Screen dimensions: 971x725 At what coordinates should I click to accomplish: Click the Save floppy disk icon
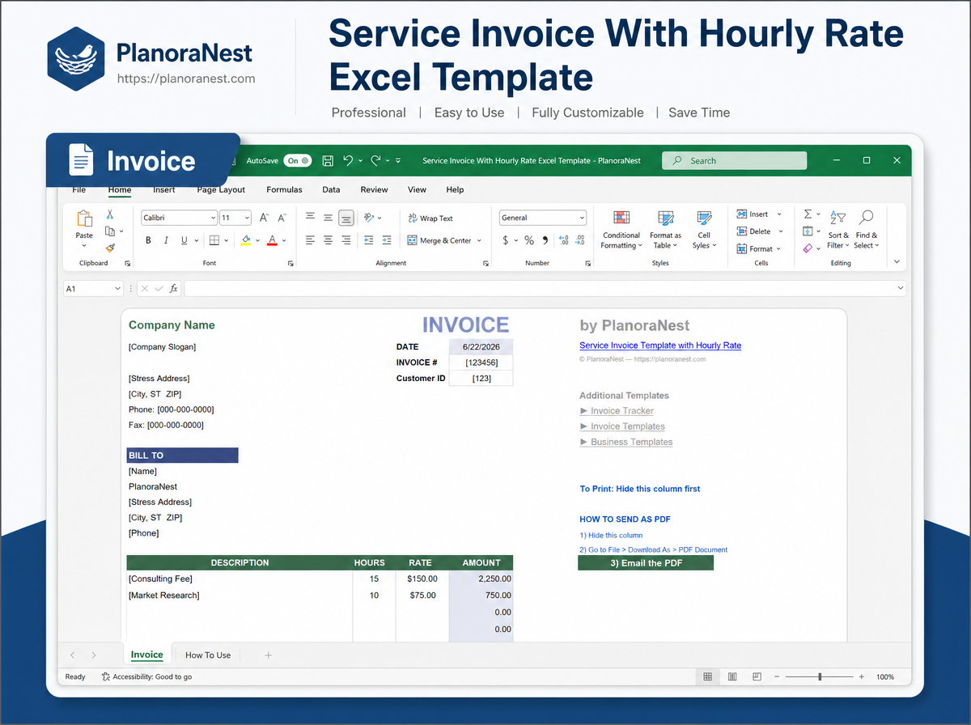click(328, 160)
